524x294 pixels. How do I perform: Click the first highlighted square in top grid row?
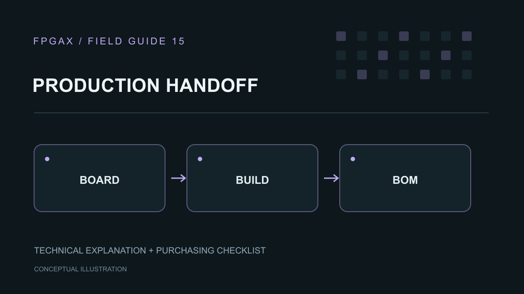coord(341,36)
